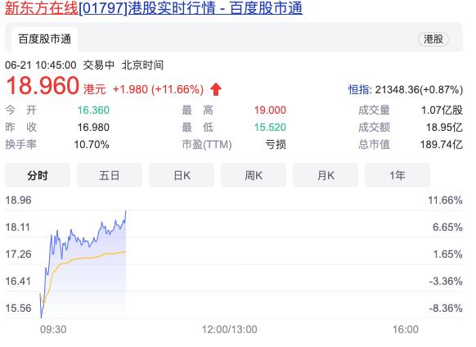This screenshot has height=347, width=476.
Task: Click the current price 18.960
Action: tap(43, 86)
